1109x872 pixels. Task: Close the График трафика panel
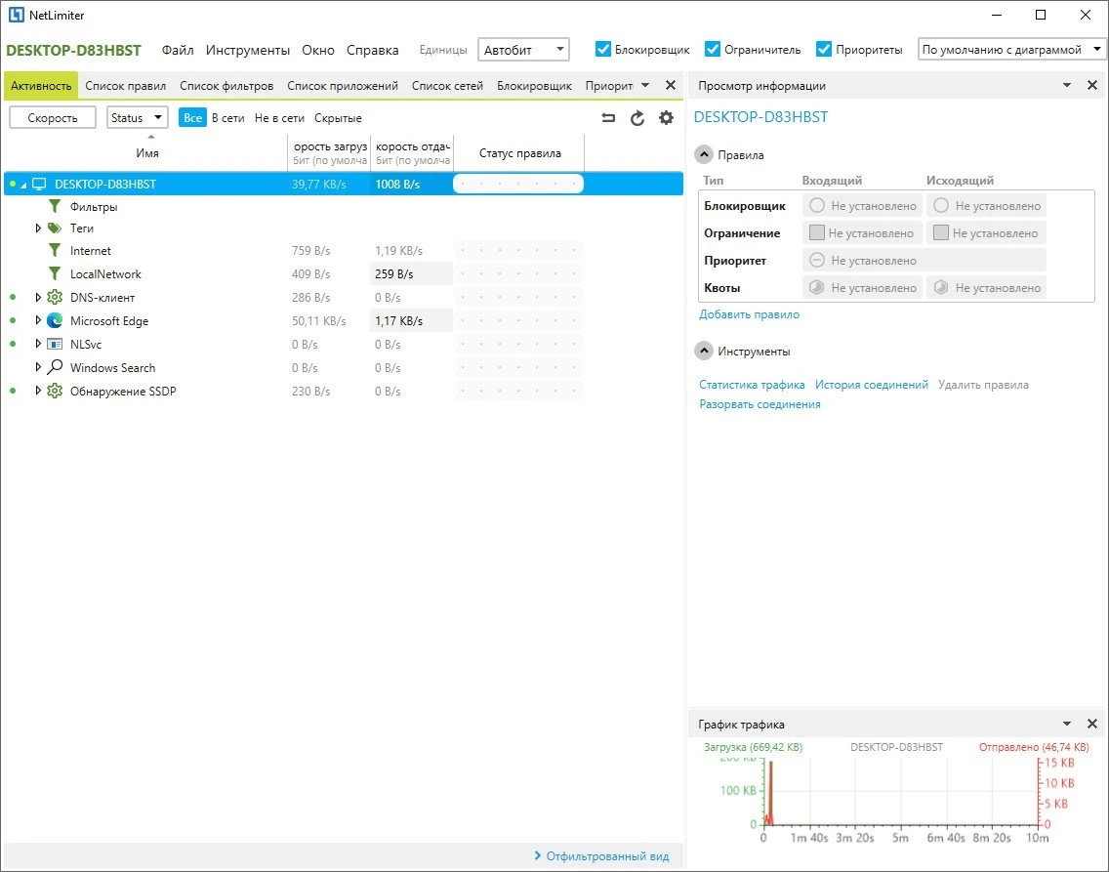coord(1092,724)
